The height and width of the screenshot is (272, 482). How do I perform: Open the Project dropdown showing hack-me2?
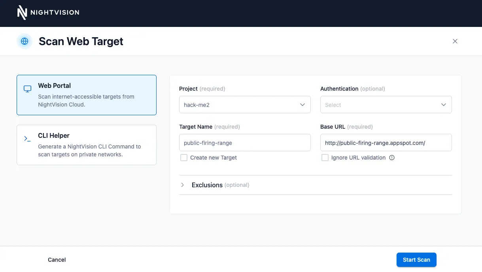pyautogui.click(x=245, y=105)
